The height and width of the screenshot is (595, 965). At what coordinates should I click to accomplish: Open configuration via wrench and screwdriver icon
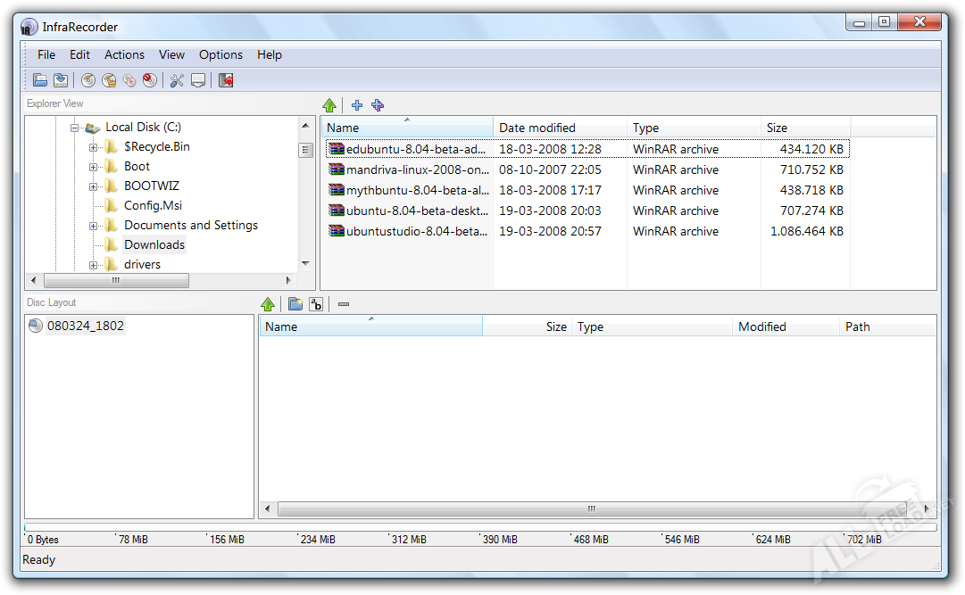(x=177, y=80)
